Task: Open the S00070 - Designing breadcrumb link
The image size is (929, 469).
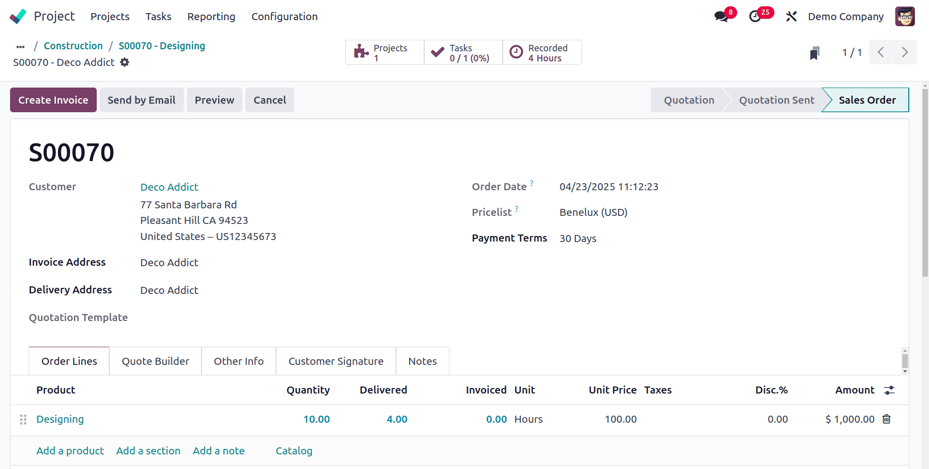Action: coord(162,46)
